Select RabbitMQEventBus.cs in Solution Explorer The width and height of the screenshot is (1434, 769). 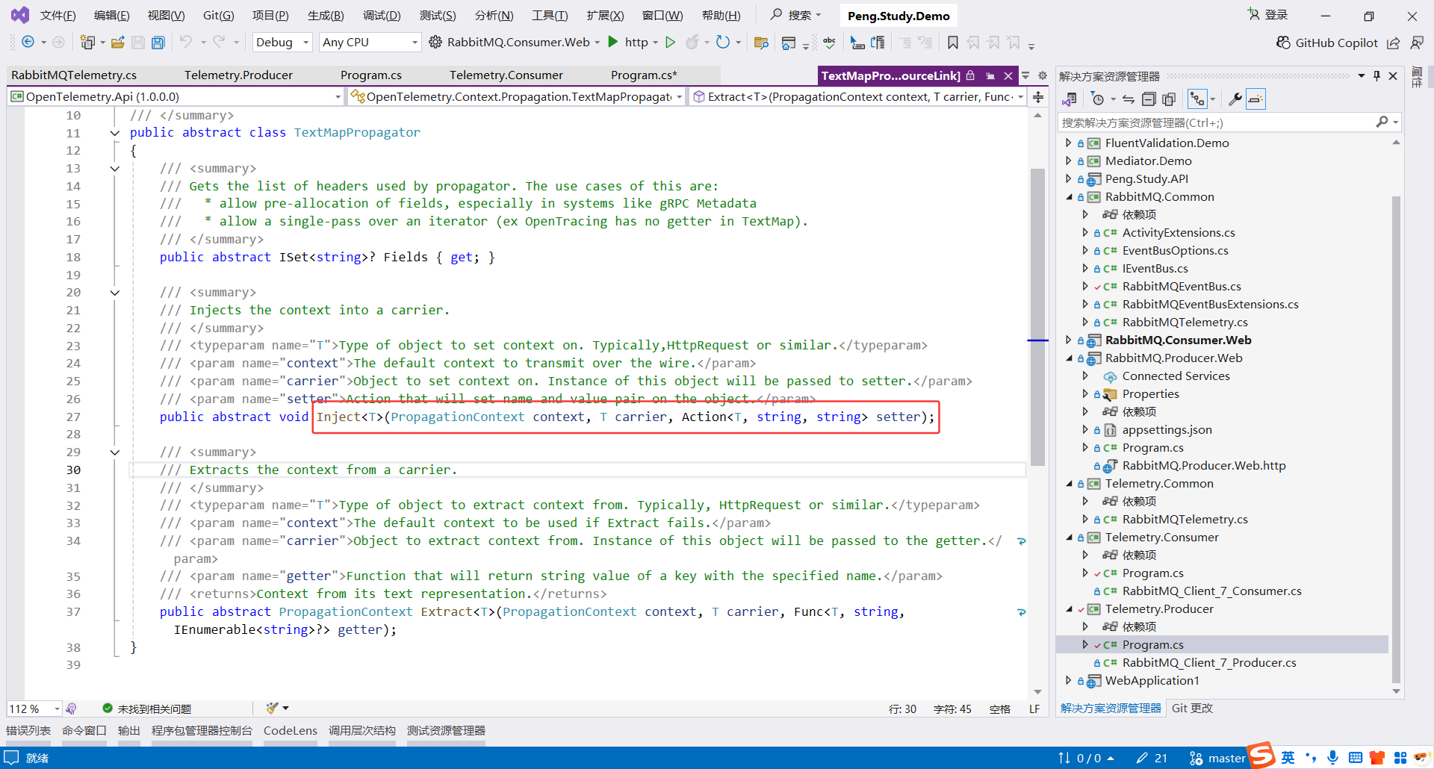[1181, 287]
